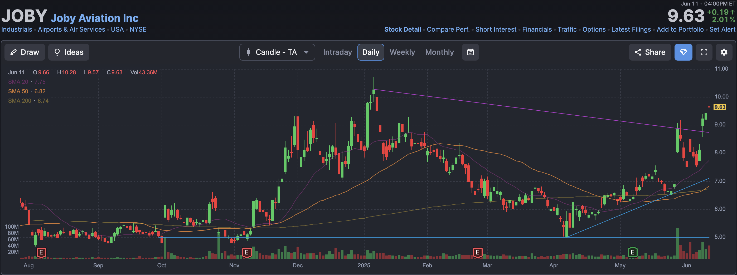The height and width of the screenshot is (275, 737).
Task: Click the lightbulb icon in Ideas button
Action: pos(57,52)
